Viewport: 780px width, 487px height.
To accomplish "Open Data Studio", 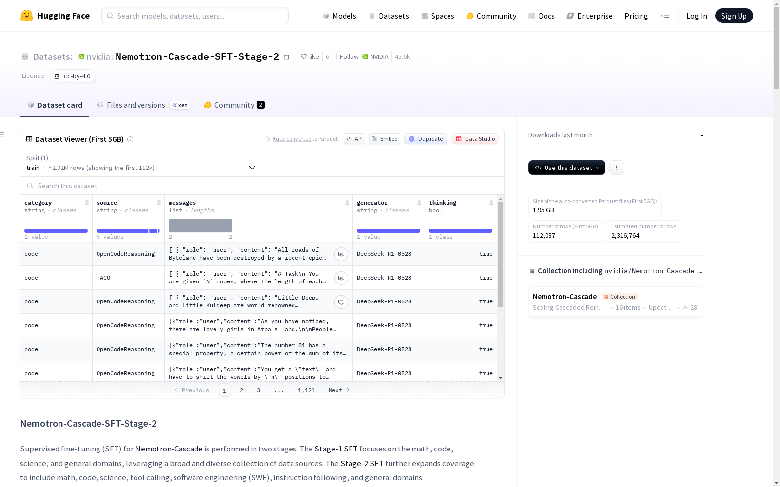I will [x=475, y=139].
